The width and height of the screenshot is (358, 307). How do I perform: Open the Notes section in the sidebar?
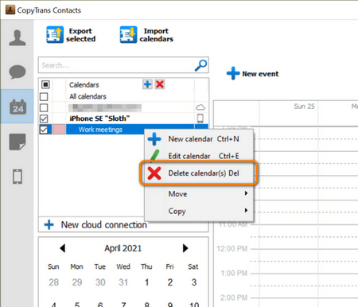tap(18, 142)
